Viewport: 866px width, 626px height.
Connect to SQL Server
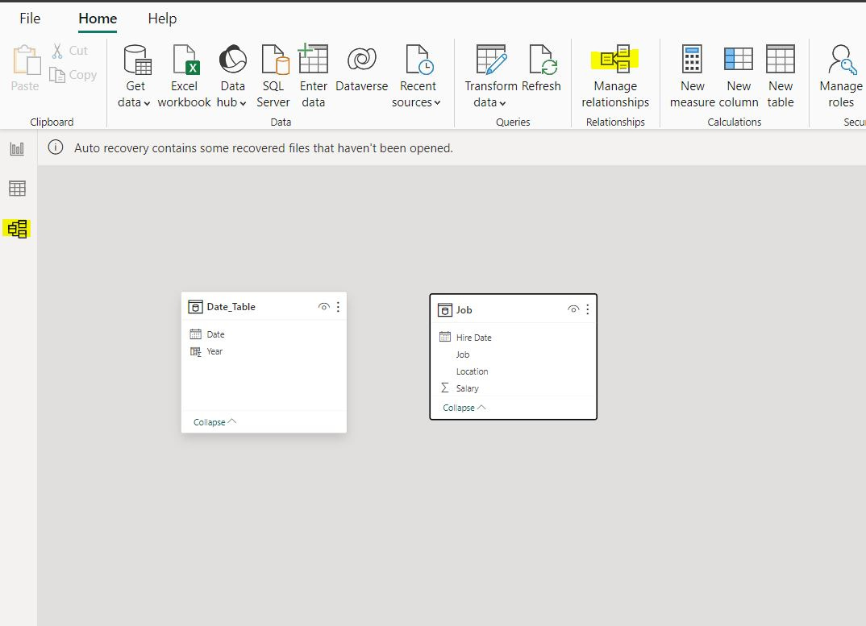point(273,77)
